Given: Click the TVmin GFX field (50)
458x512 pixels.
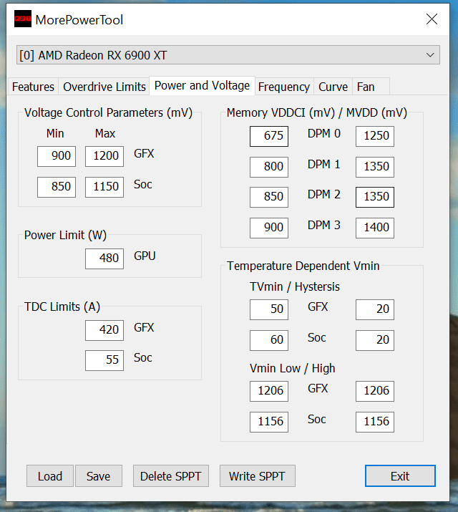Looking at the screenshot, I should pos(269,309).
